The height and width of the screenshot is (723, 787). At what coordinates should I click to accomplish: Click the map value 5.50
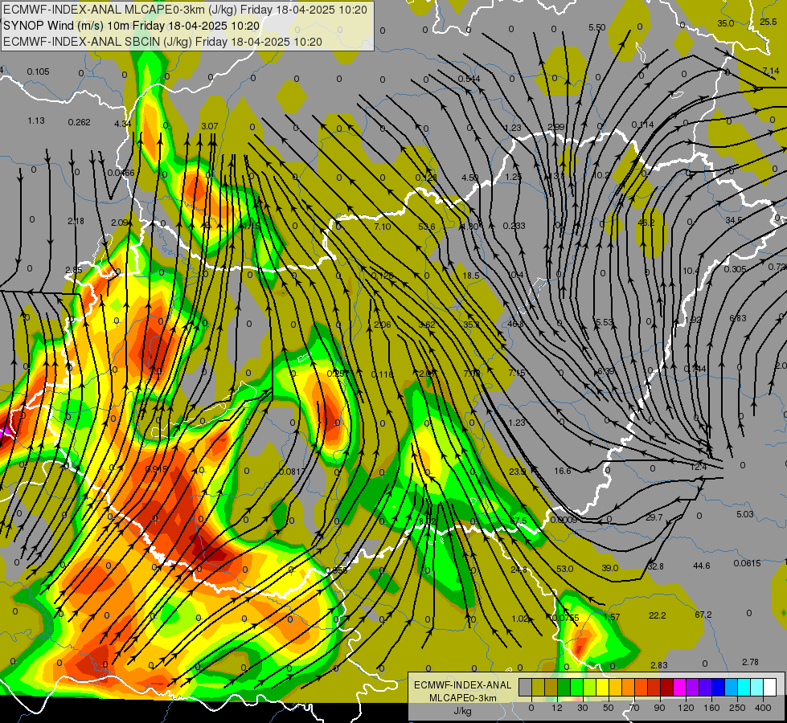point(596,27)
